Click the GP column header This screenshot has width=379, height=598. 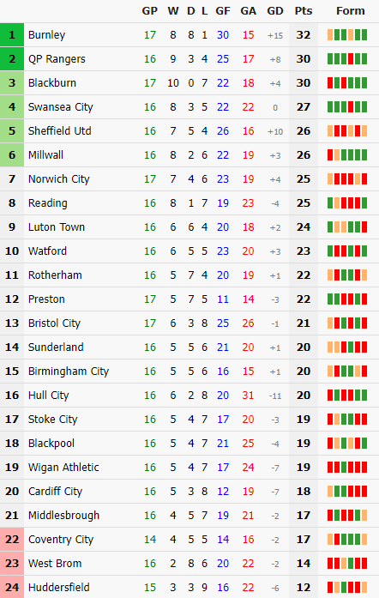point(149,10)
